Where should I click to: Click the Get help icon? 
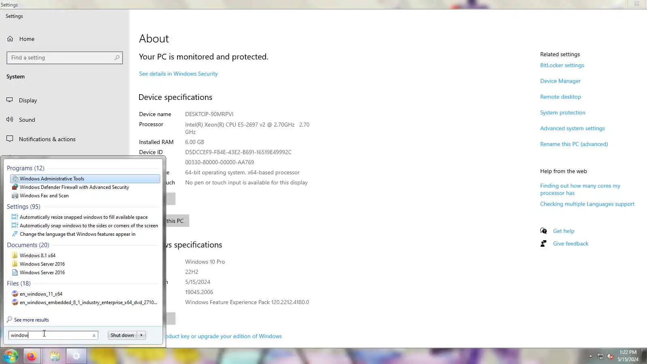[543, 231]
